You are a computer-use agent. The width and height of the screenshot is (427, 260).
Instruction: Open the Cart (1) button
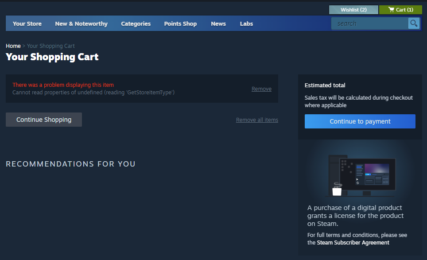click(x=400, y=10)
